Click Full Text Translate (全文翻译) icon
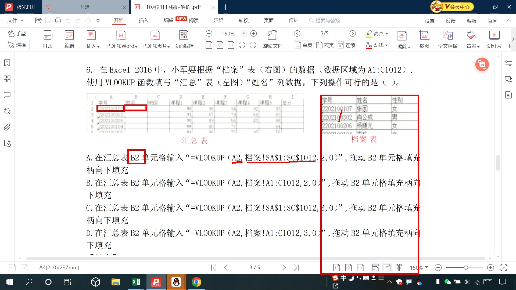 (x=447, y=36)
